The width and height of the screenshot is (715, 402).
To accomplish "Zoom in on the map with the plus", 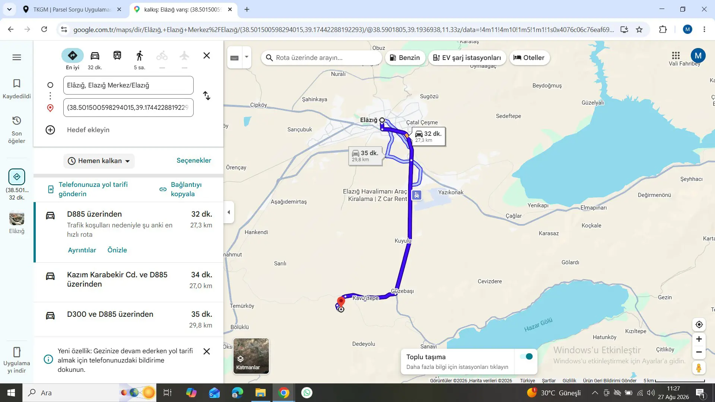I will pos(699,339).
